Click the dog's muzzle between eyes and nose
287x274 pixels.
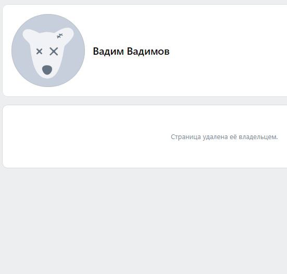(47, 59)
